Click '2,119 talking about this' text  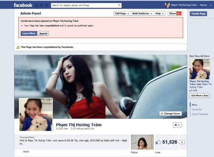82,129
